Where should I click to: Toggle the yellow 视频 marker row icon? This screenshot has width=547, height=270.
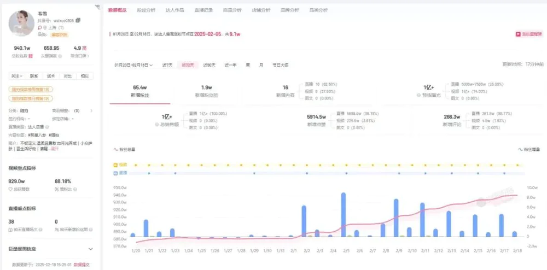point(115,165)
